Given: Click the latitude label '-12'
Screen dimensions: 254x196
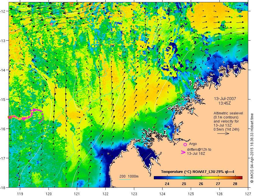Looking at the screenshot, I should [3, 11].
